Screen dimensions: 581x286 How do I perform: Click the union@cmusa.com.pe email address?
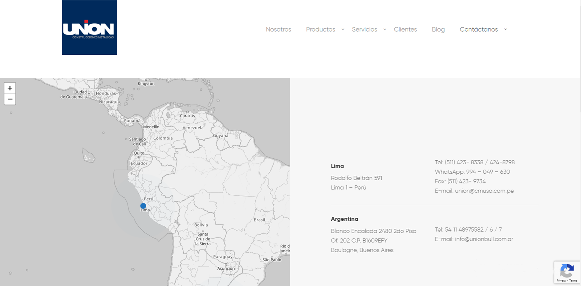pyautogui.click(x=484, y=191)
